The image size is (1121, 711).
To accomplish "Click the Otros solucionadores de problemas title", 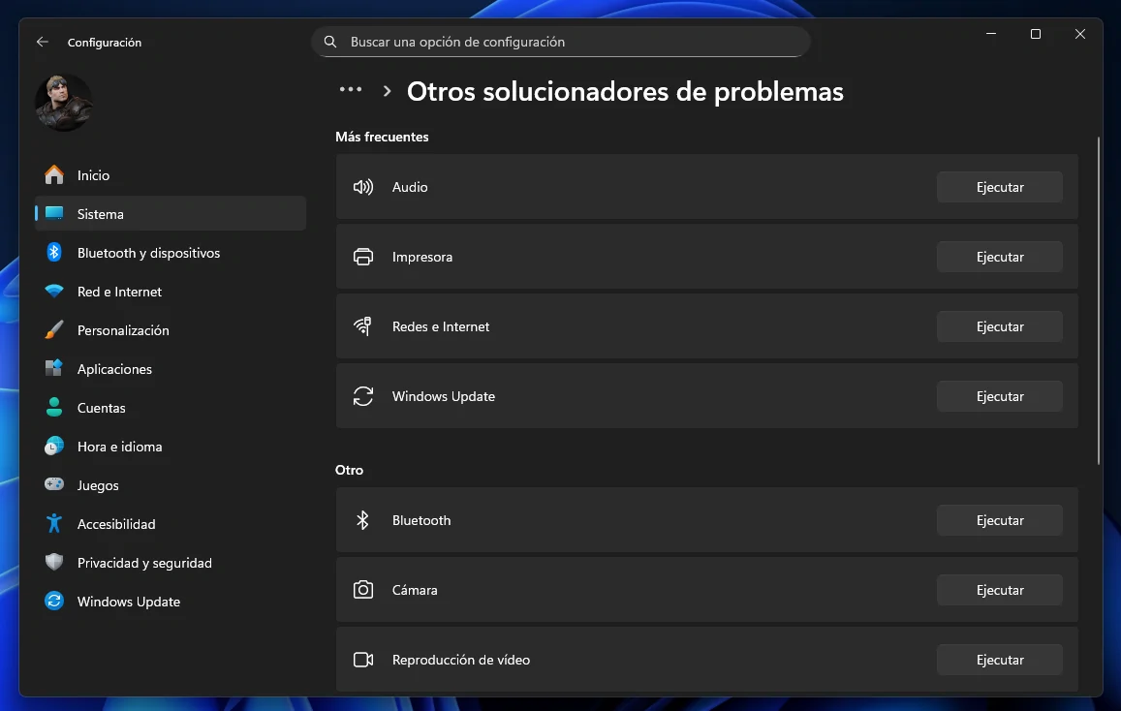I will [x=625, y=91].
